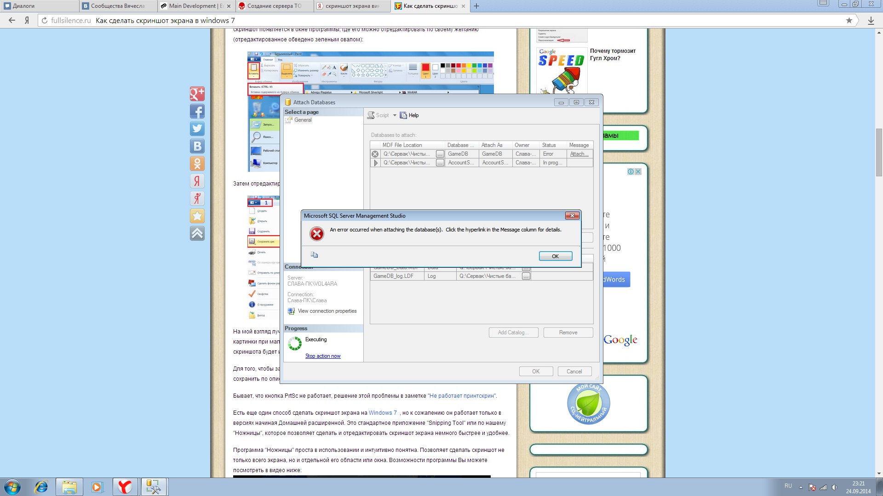Open Help in Attach Databases toolbar
883x496 pixels.
click(x=409, y=115)
